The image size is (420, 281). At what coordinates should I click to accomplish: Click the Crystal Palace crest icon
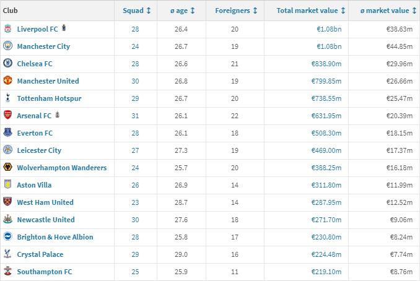7,254
